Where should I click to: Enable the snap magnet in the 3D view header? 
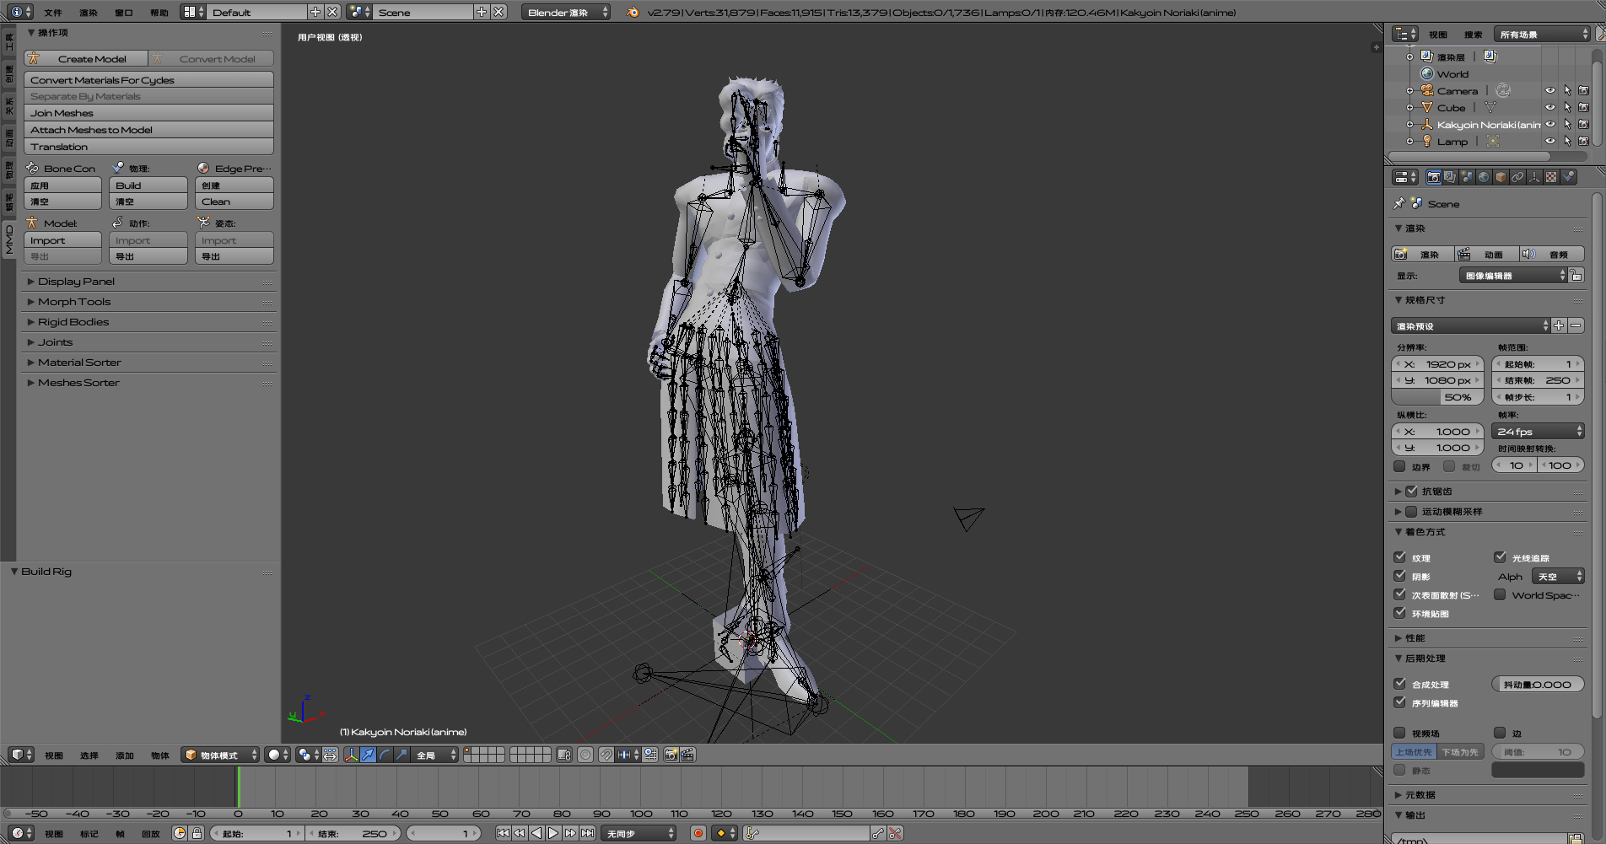tap(606, 755)
